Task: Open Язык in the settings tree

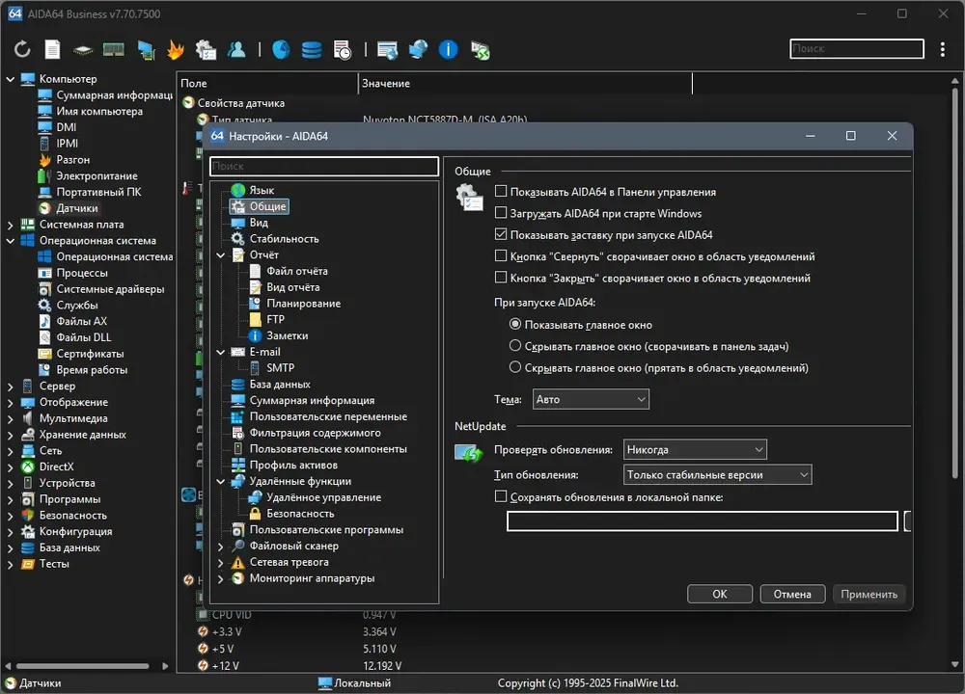Action: [x=262, y=190]
